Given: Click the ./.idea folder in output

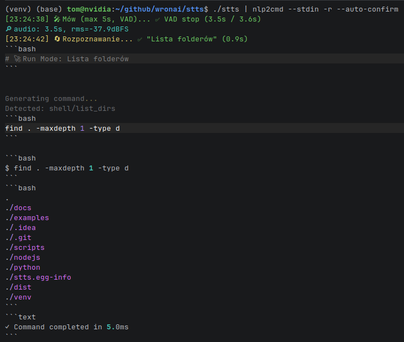Looking at the screenshot, I should pyautogui.click(x=20, y=228).
